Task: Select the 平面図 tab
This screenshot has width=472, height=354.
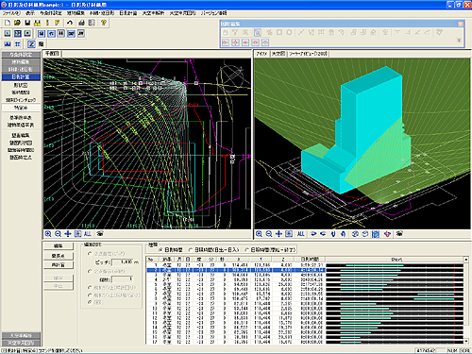Action: pyautogui.click(x=52, y=54)
